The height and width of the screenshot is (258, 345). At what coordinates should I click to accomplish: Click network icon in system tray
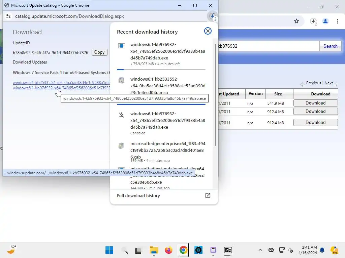coord(282,250)
